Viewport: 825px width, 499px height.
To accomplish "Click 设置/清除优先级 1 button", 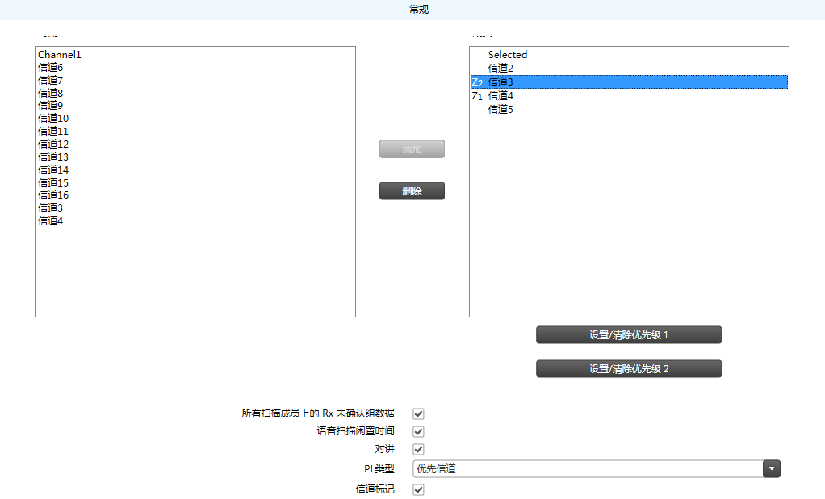I will (628, 335).
